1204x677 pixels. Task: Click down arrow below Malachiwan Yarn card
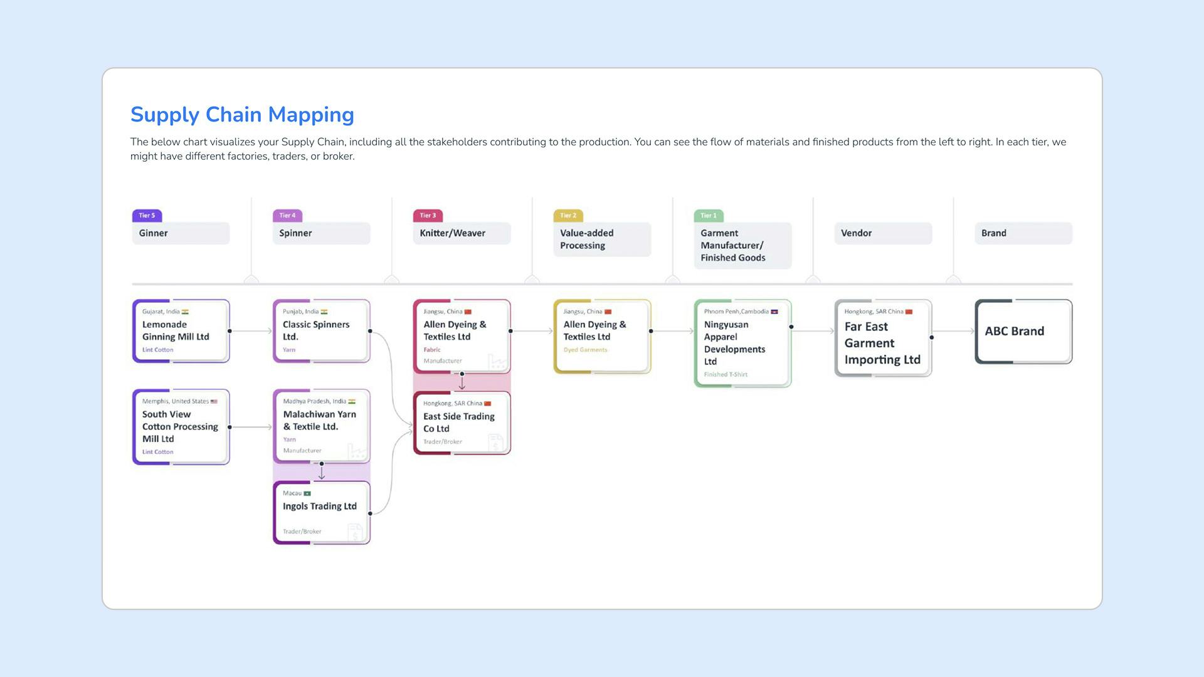[322, 474]
